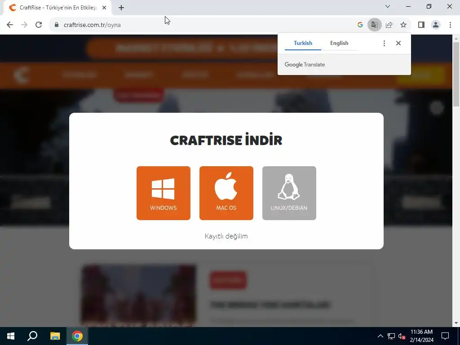The width and height of the screenshot is (460, 345).
Task: Select the Turkish tab in Translate popup
Action: 303,43
